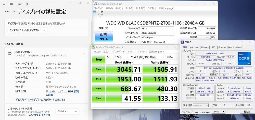Click the firmware field showing HPS2
Image resolution: width=255 pixels, height=120 pixels.
157,28
